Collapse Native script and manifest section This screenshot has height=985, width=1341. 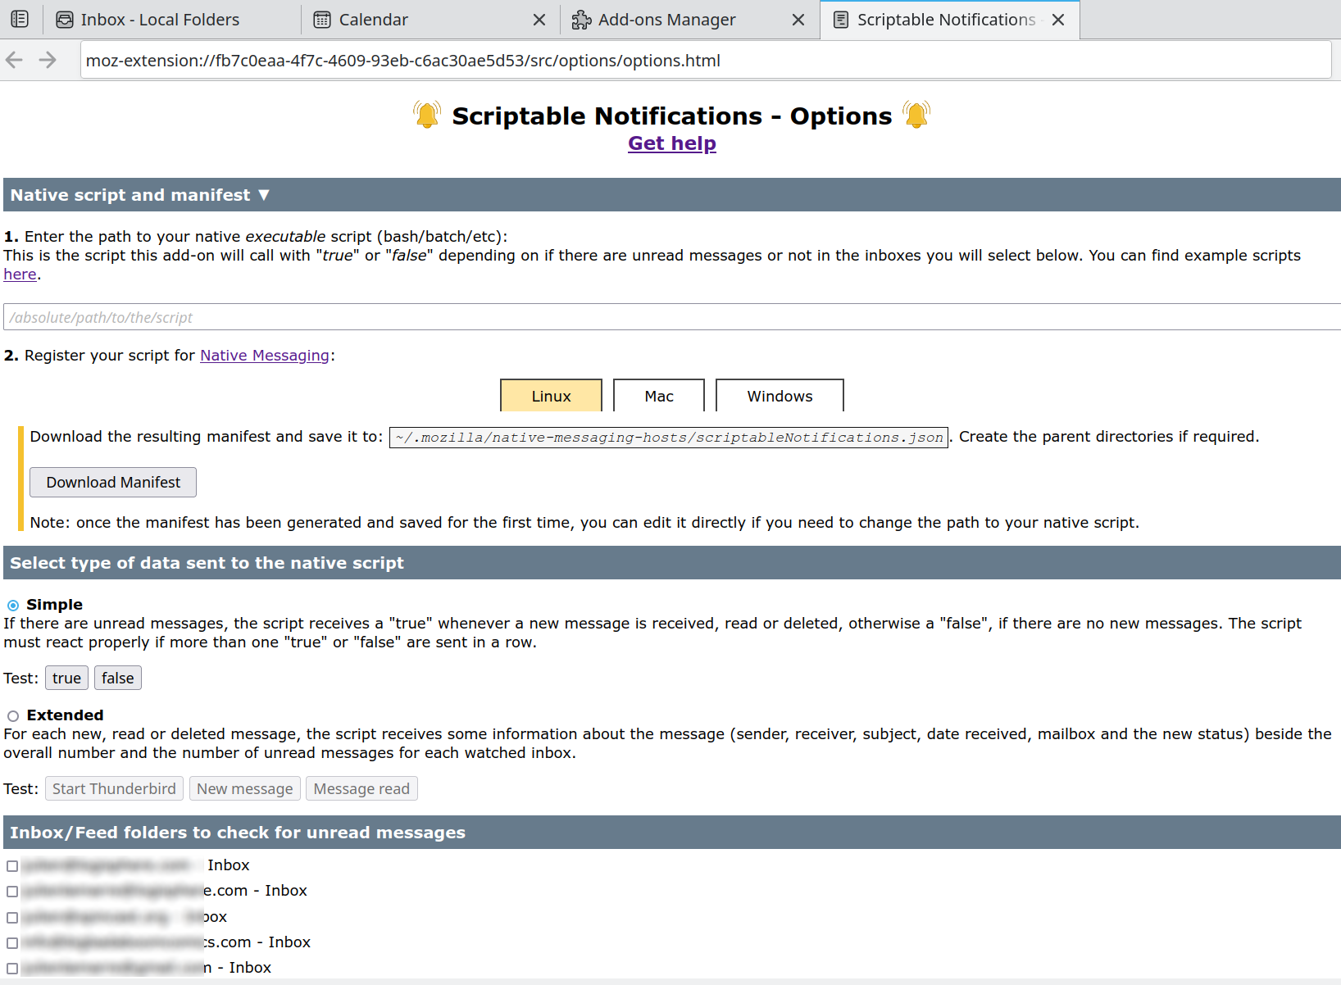tap(672, 195)
